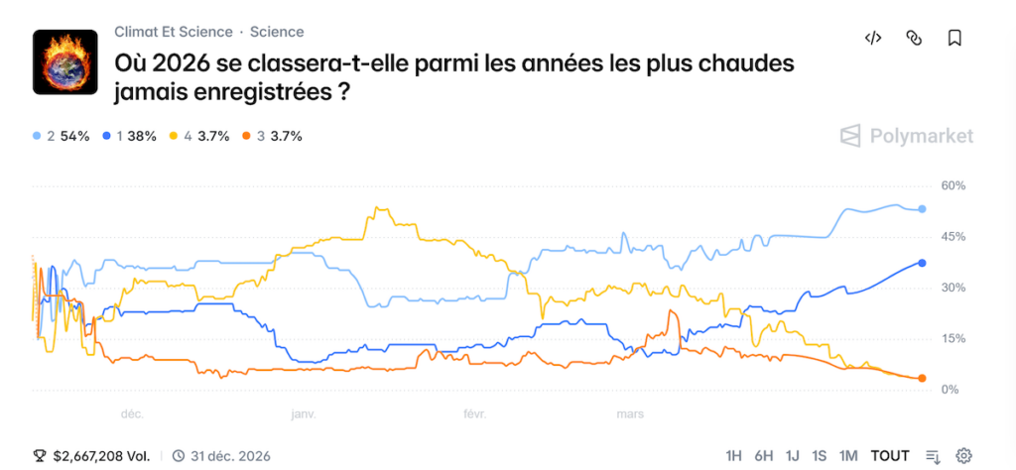Viewport: 1016px width, 470px height.
Task: Copy the market link icon
Action: pos(914,39)
